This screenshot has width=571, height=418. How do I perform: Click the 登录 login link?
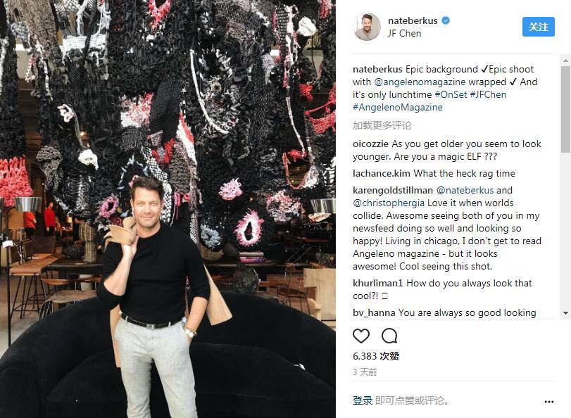click(x=363, y=400)
